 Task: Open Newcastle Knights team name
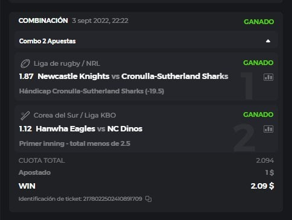[x=74, y=77]
